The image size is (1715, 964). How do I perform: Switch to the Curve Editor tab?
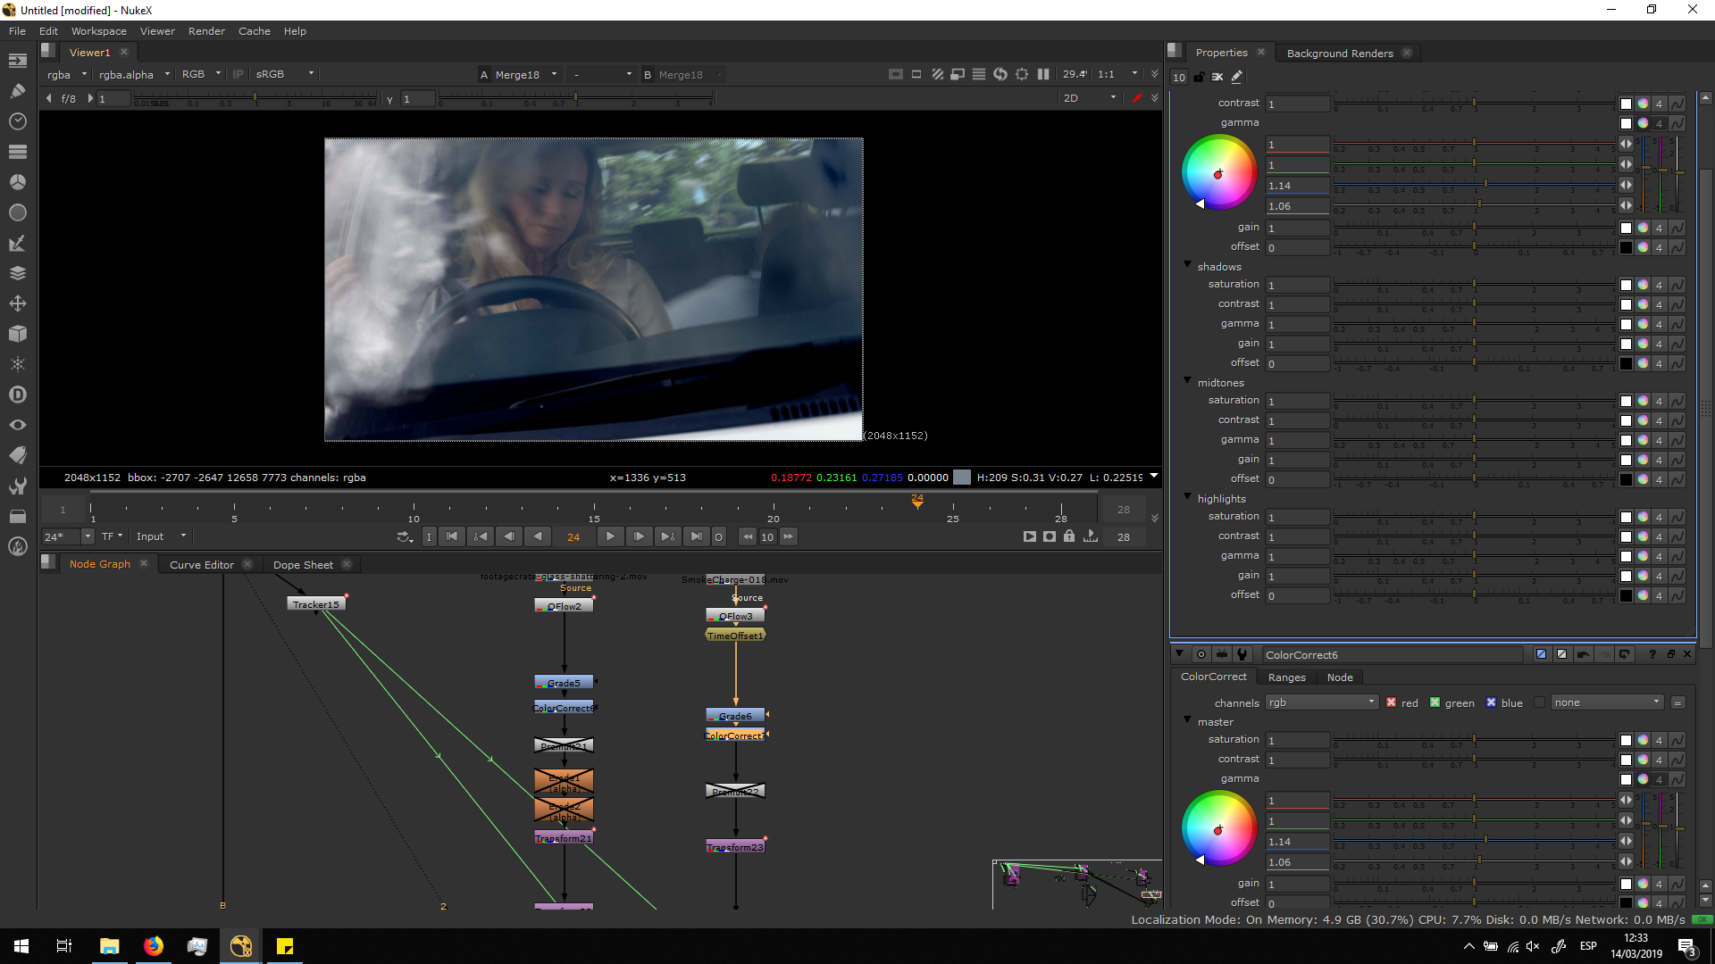(201, 564)
